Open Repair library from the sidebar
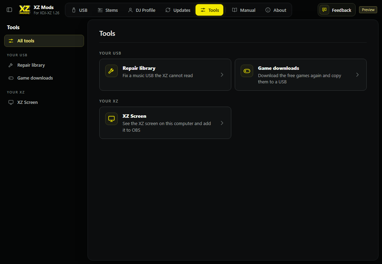Viewport: 382px width, 264px height. 44,65
